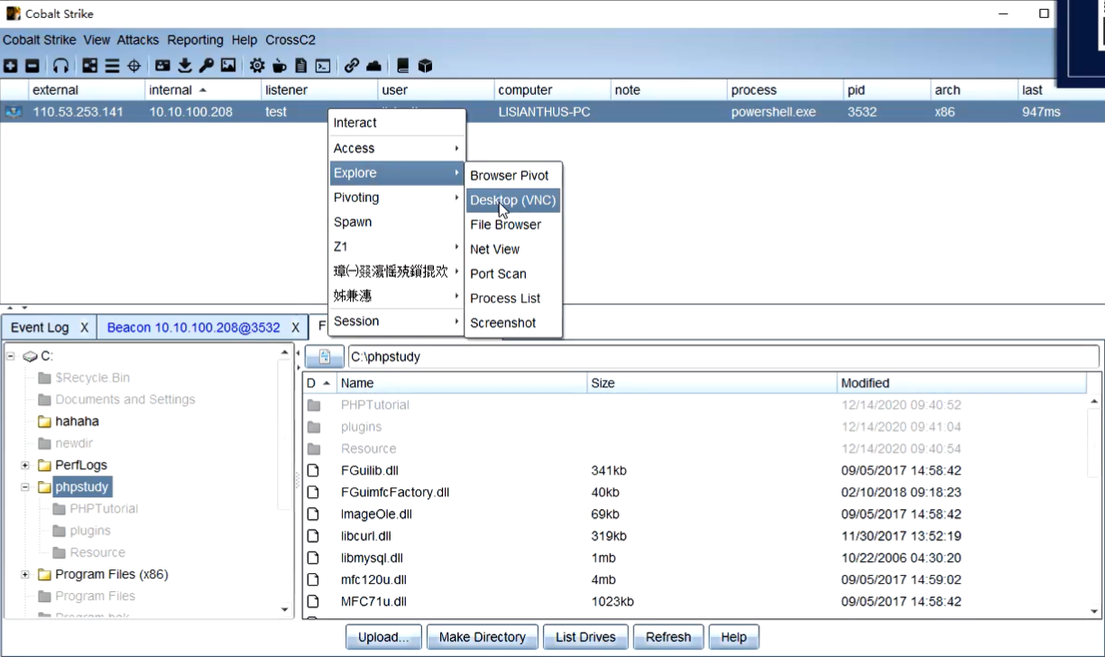
Task: Click the Upload... button
Action: tap(383, 637)
